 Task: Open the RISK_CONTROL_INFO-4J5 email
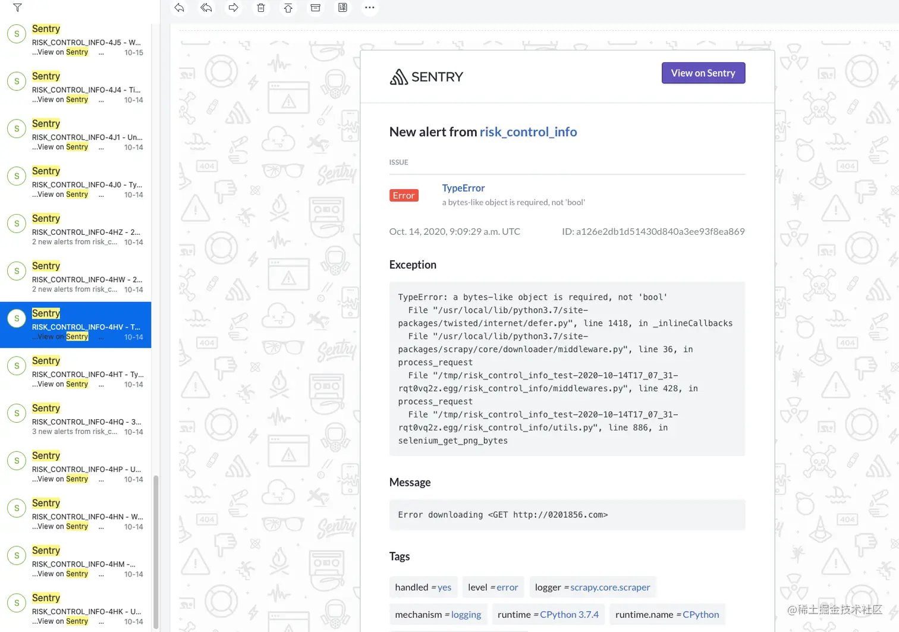[x=76, y=40]
